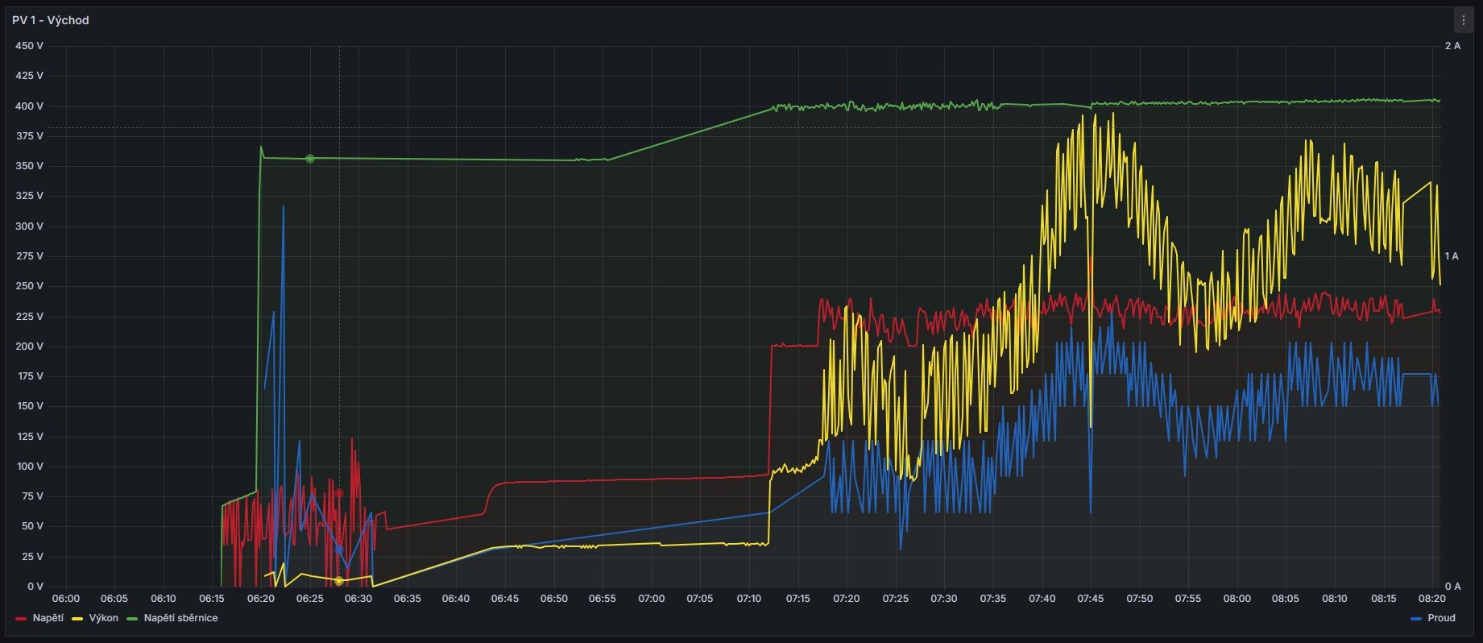Click the 1 A right axis label

pos(1452,256)
